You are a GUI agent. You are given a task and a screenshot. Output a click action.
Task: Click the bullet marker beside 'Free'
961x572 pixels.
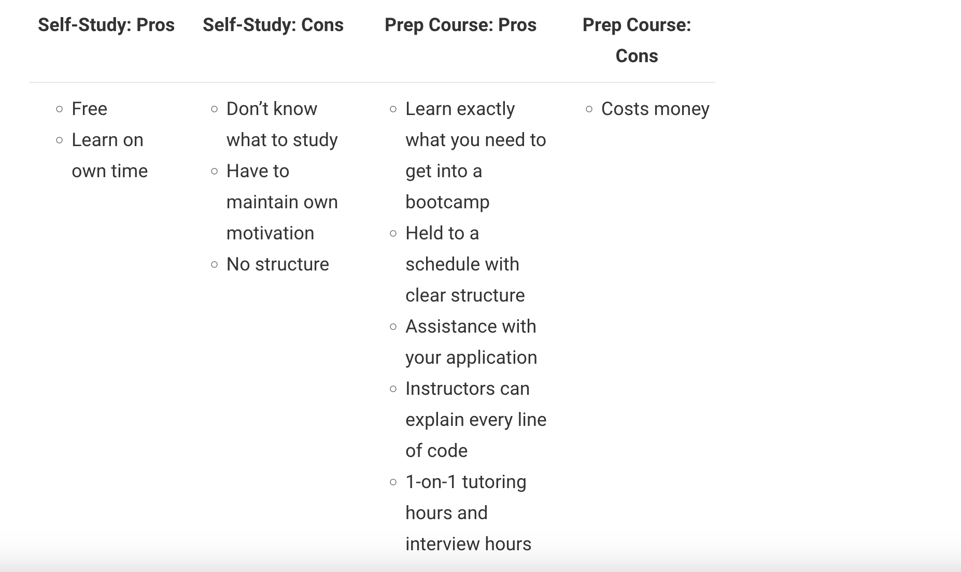tap(60, 109)
